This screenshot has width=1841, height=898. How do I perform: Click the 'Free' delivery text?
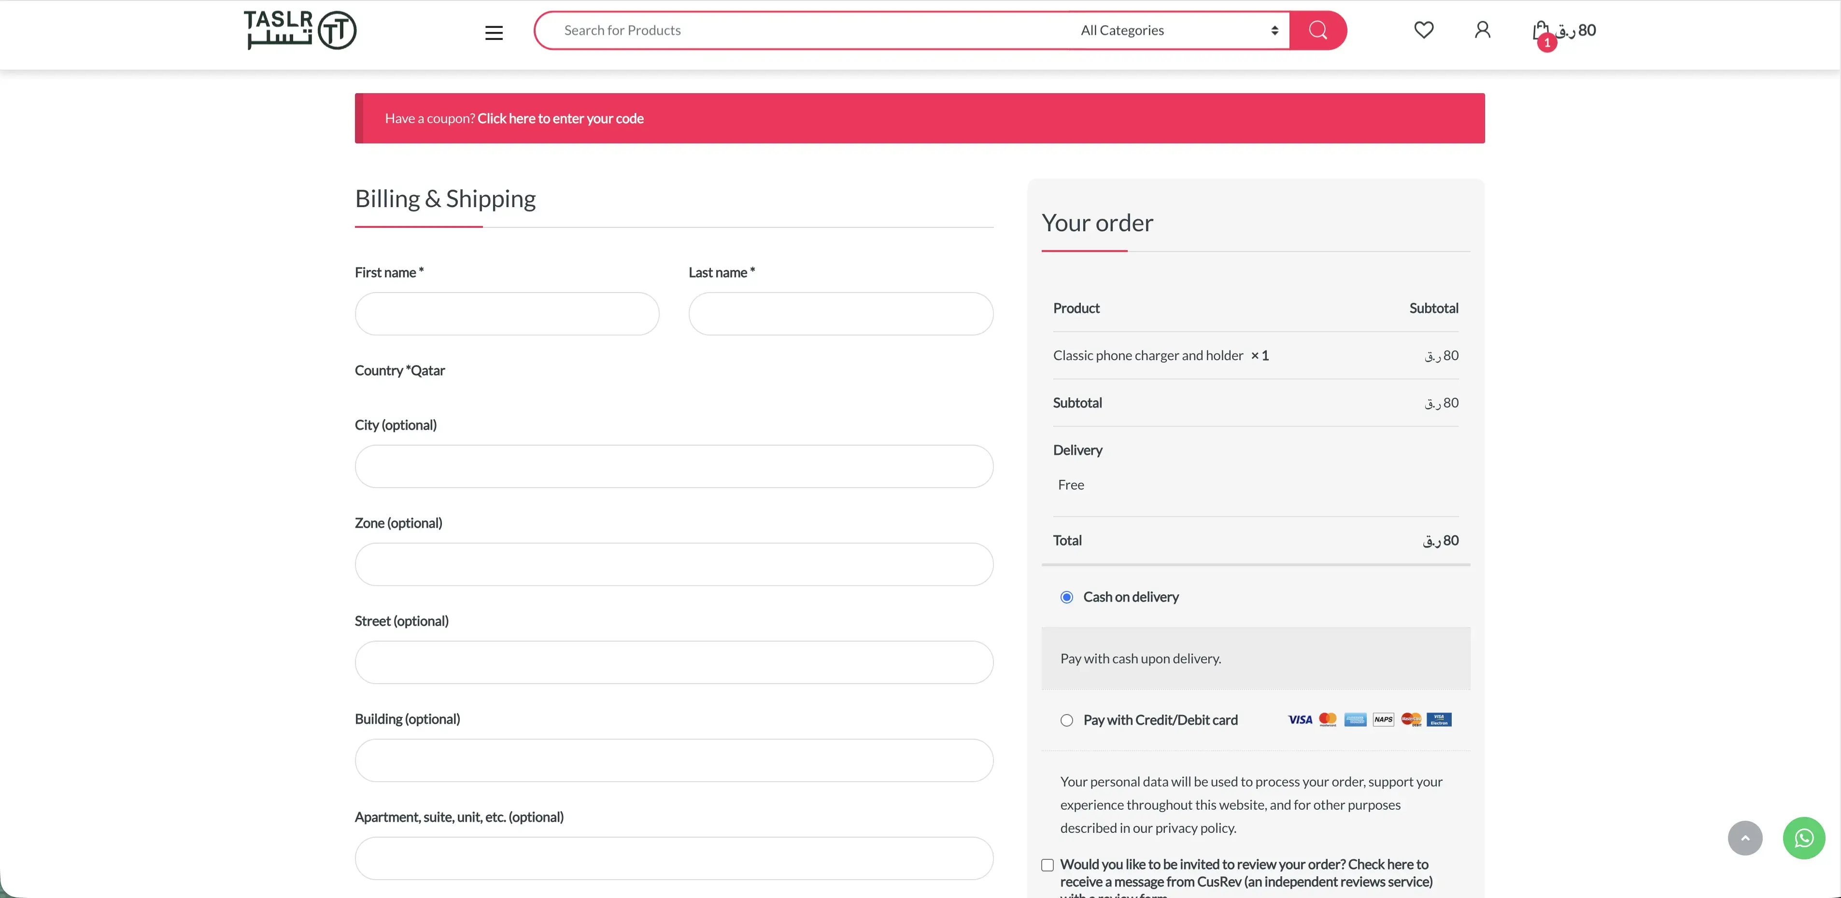[x=1071, y=485]
